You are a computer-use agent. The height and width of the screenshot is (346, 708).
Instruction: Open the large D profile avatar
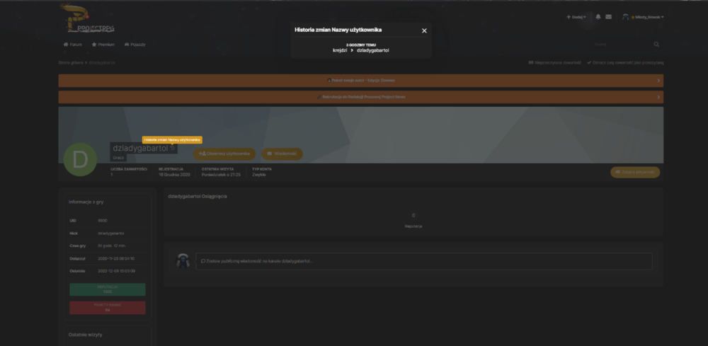point(80,159)
